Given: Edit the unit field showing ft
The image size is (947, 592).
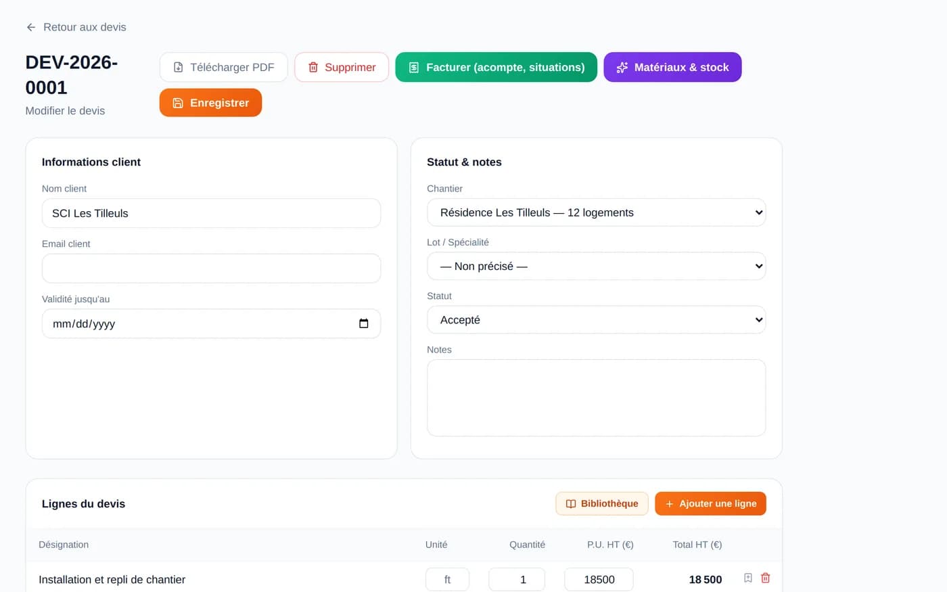Looking at the screenshot, I should tap(447, 579).
